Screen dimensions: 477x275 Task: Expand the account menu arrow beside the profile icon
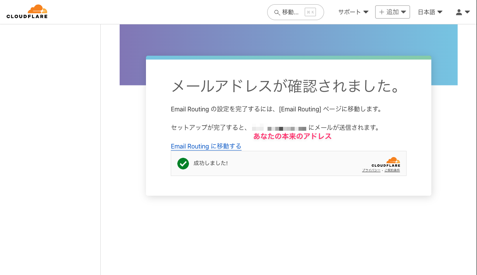coord(467,12)
